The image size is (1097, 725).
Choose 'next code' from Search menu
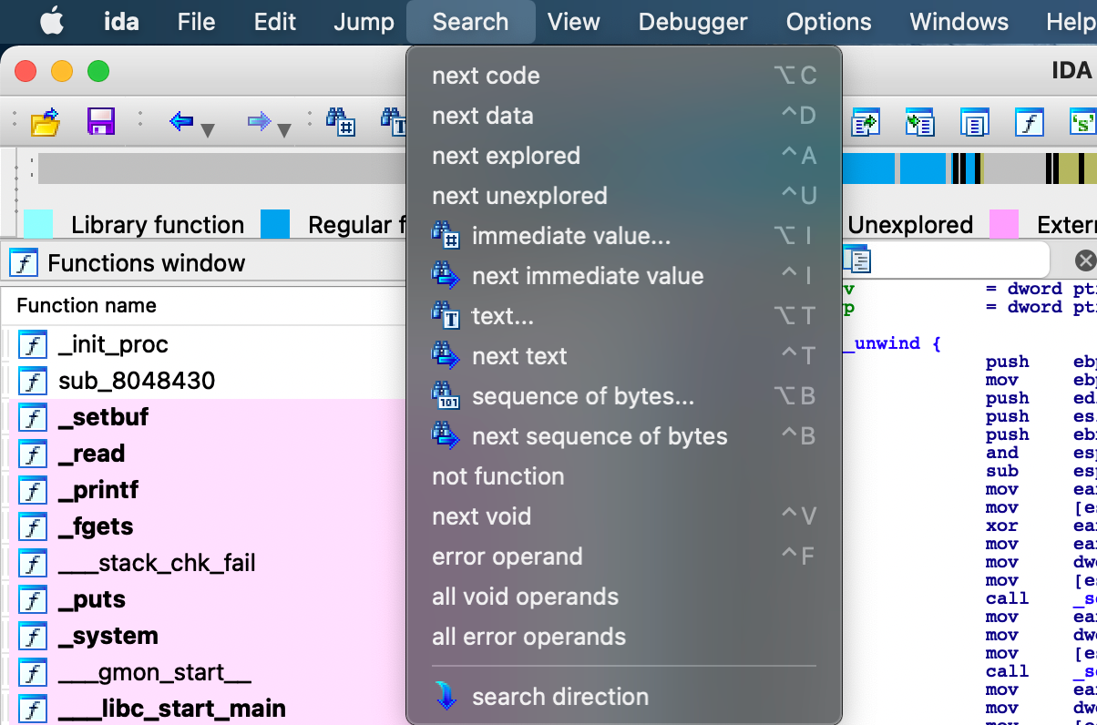coord(624,76)
